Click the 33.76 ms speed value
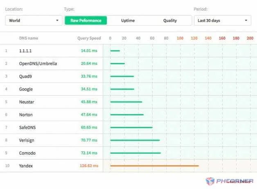The width and height of the screenshot is (257, 189). [89, 76]
